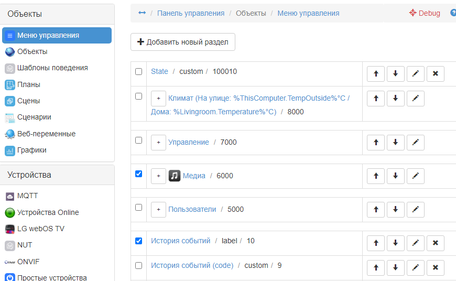Screen dimensions: 456x281
Task: Check the State row checkbox
Action: [139, 71]
